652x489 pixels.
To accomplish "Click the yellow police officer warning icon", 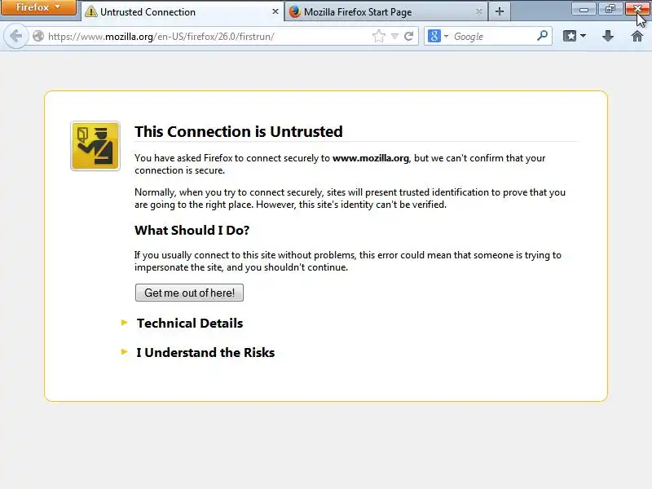I will point(95,146).
